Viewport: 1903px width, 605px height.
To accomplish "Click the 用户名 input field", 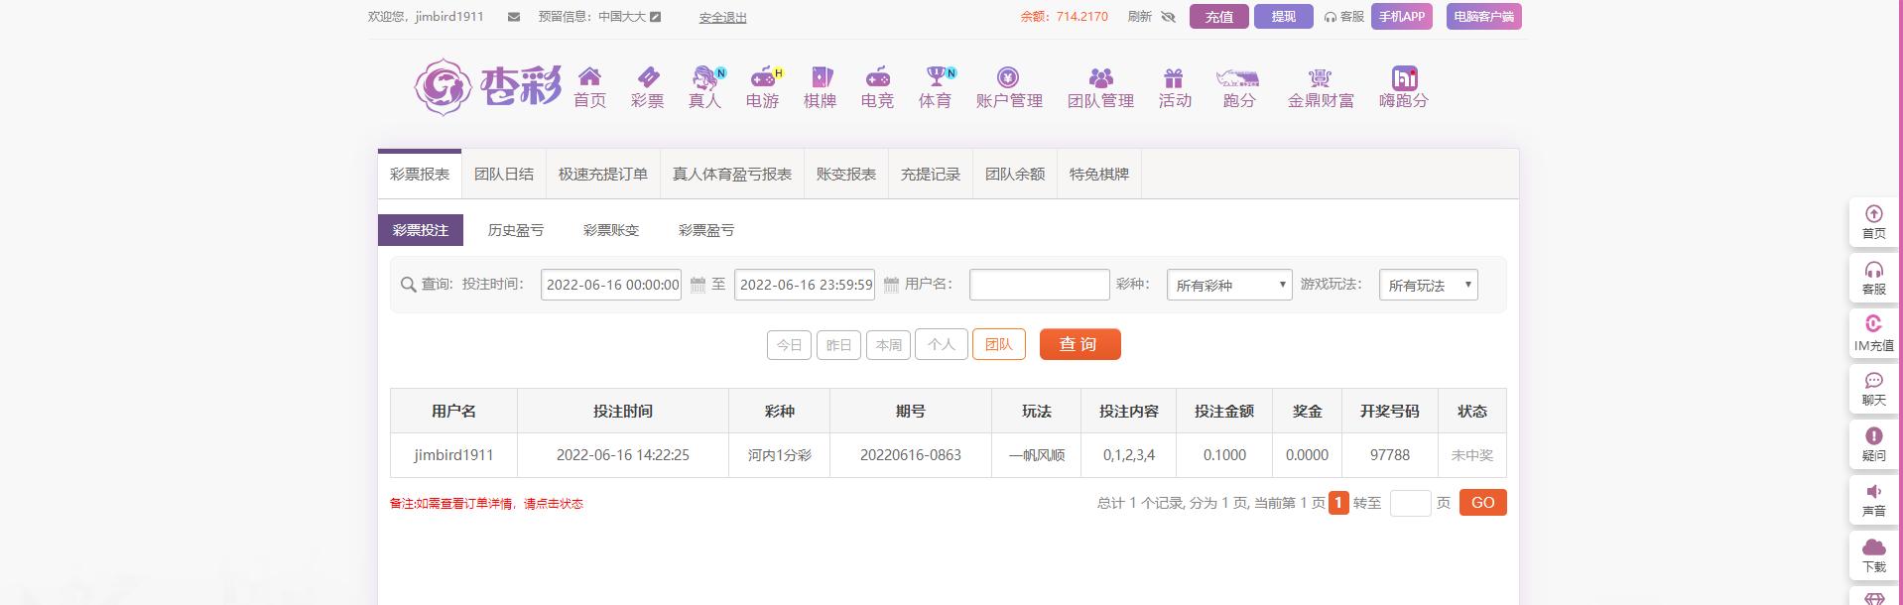I will point(1039,285).
